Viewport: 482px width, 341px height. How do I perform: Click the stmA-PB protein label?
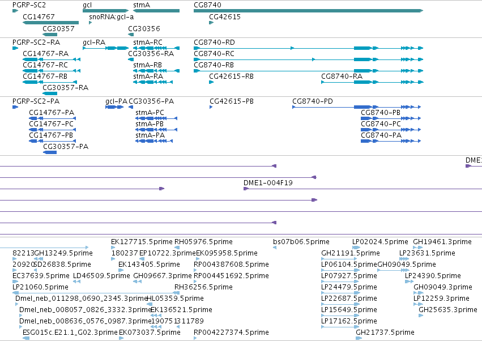pos(150,124)
